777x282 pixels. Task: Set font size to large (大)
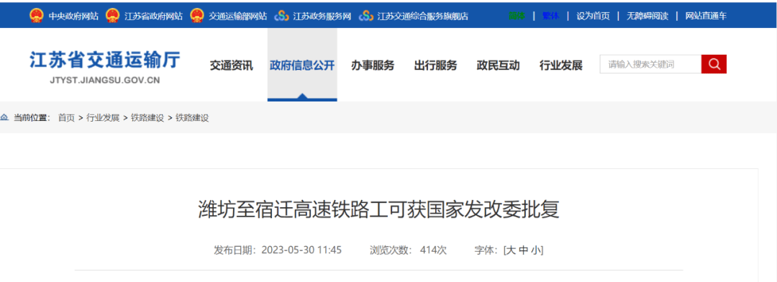tap(511, 250)
